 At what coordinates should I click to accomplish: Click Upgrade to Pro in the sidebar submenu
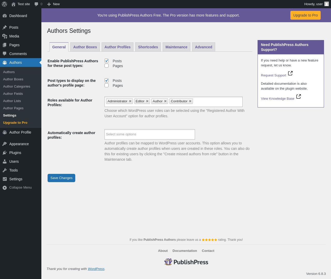click(x=21, y=123)
